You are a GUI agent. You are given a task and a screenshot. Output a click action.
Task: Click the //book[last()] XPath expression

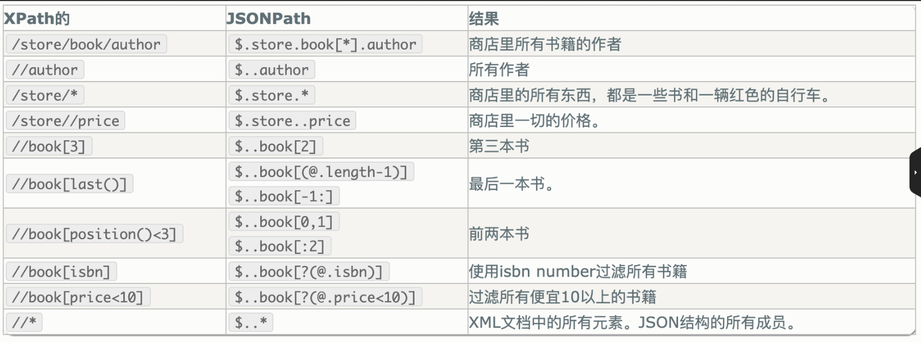point(69,184)
